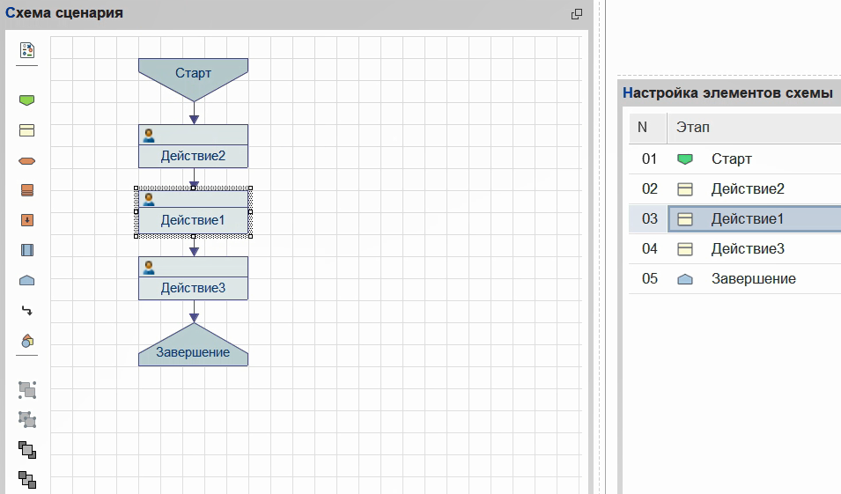Screen dimensions: 841x494
Task: Select the orange down-arrow element tool
Action: tap(26, 220)
